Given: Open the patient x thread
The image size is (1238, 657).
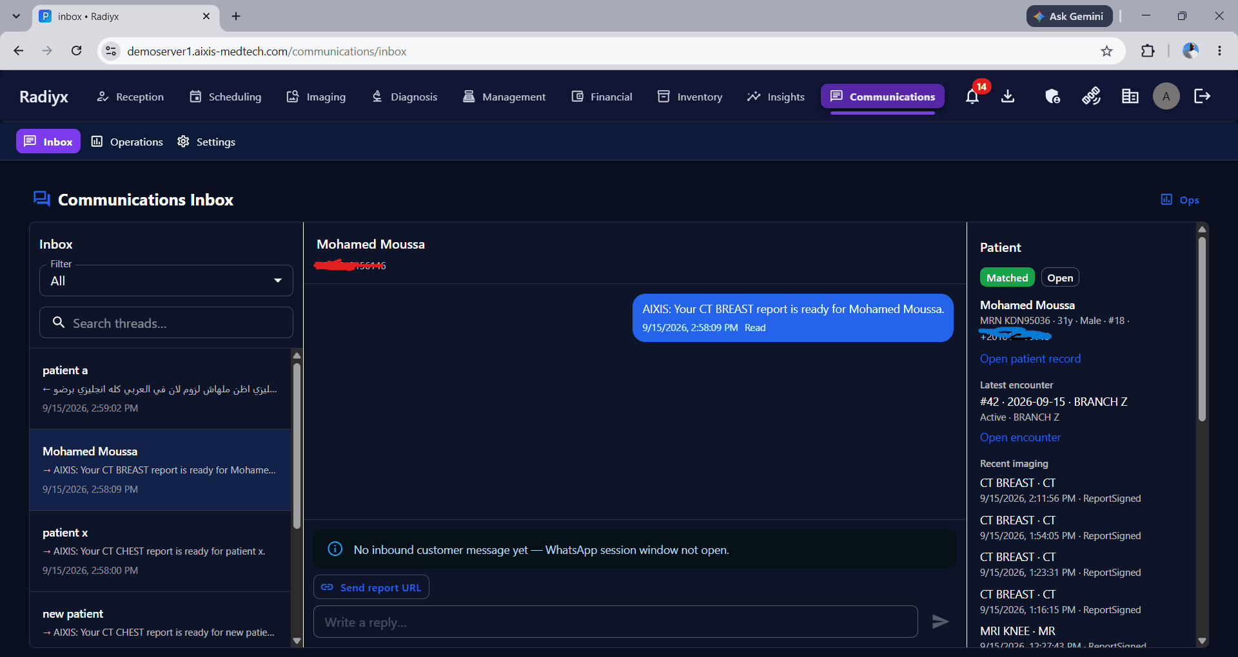Looking at the screenshot, I should (x=160, y=551).
